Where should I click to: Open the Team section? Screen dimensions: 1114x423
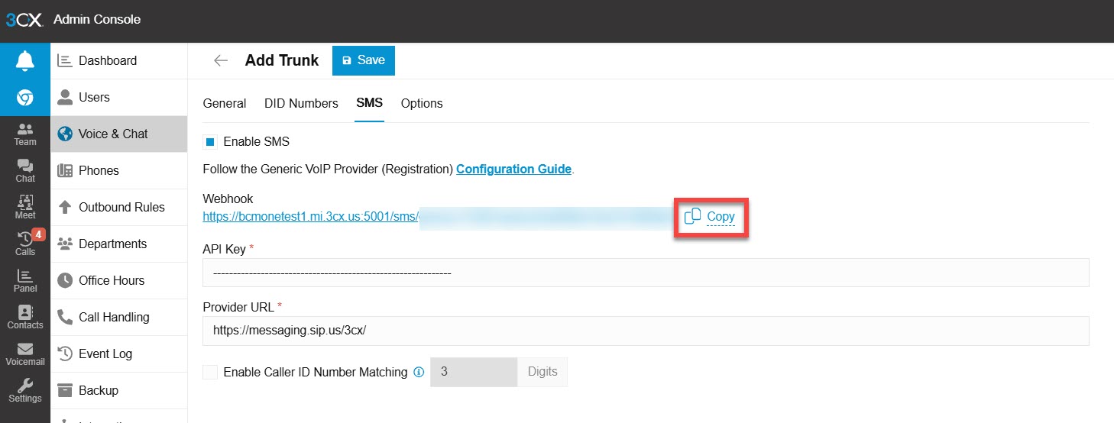(25, 134)
